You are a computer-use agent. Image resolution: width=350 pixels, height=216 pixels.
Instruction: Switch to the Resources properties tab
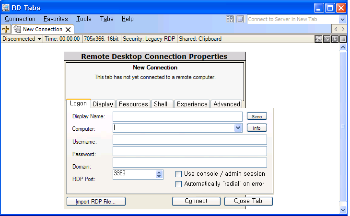pos(133,104)
